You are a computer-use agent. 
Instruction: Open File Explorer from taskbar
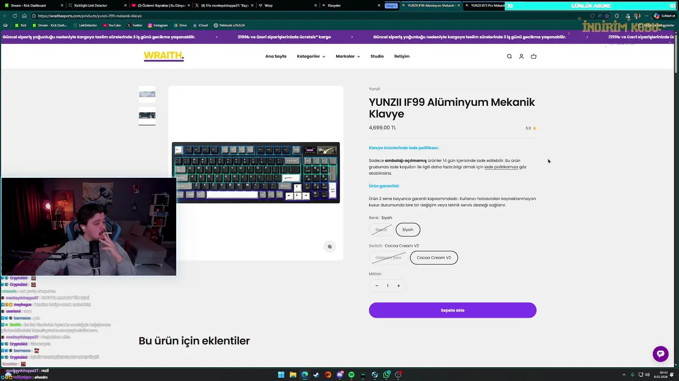pyautogui.click(x=293, y=375)
